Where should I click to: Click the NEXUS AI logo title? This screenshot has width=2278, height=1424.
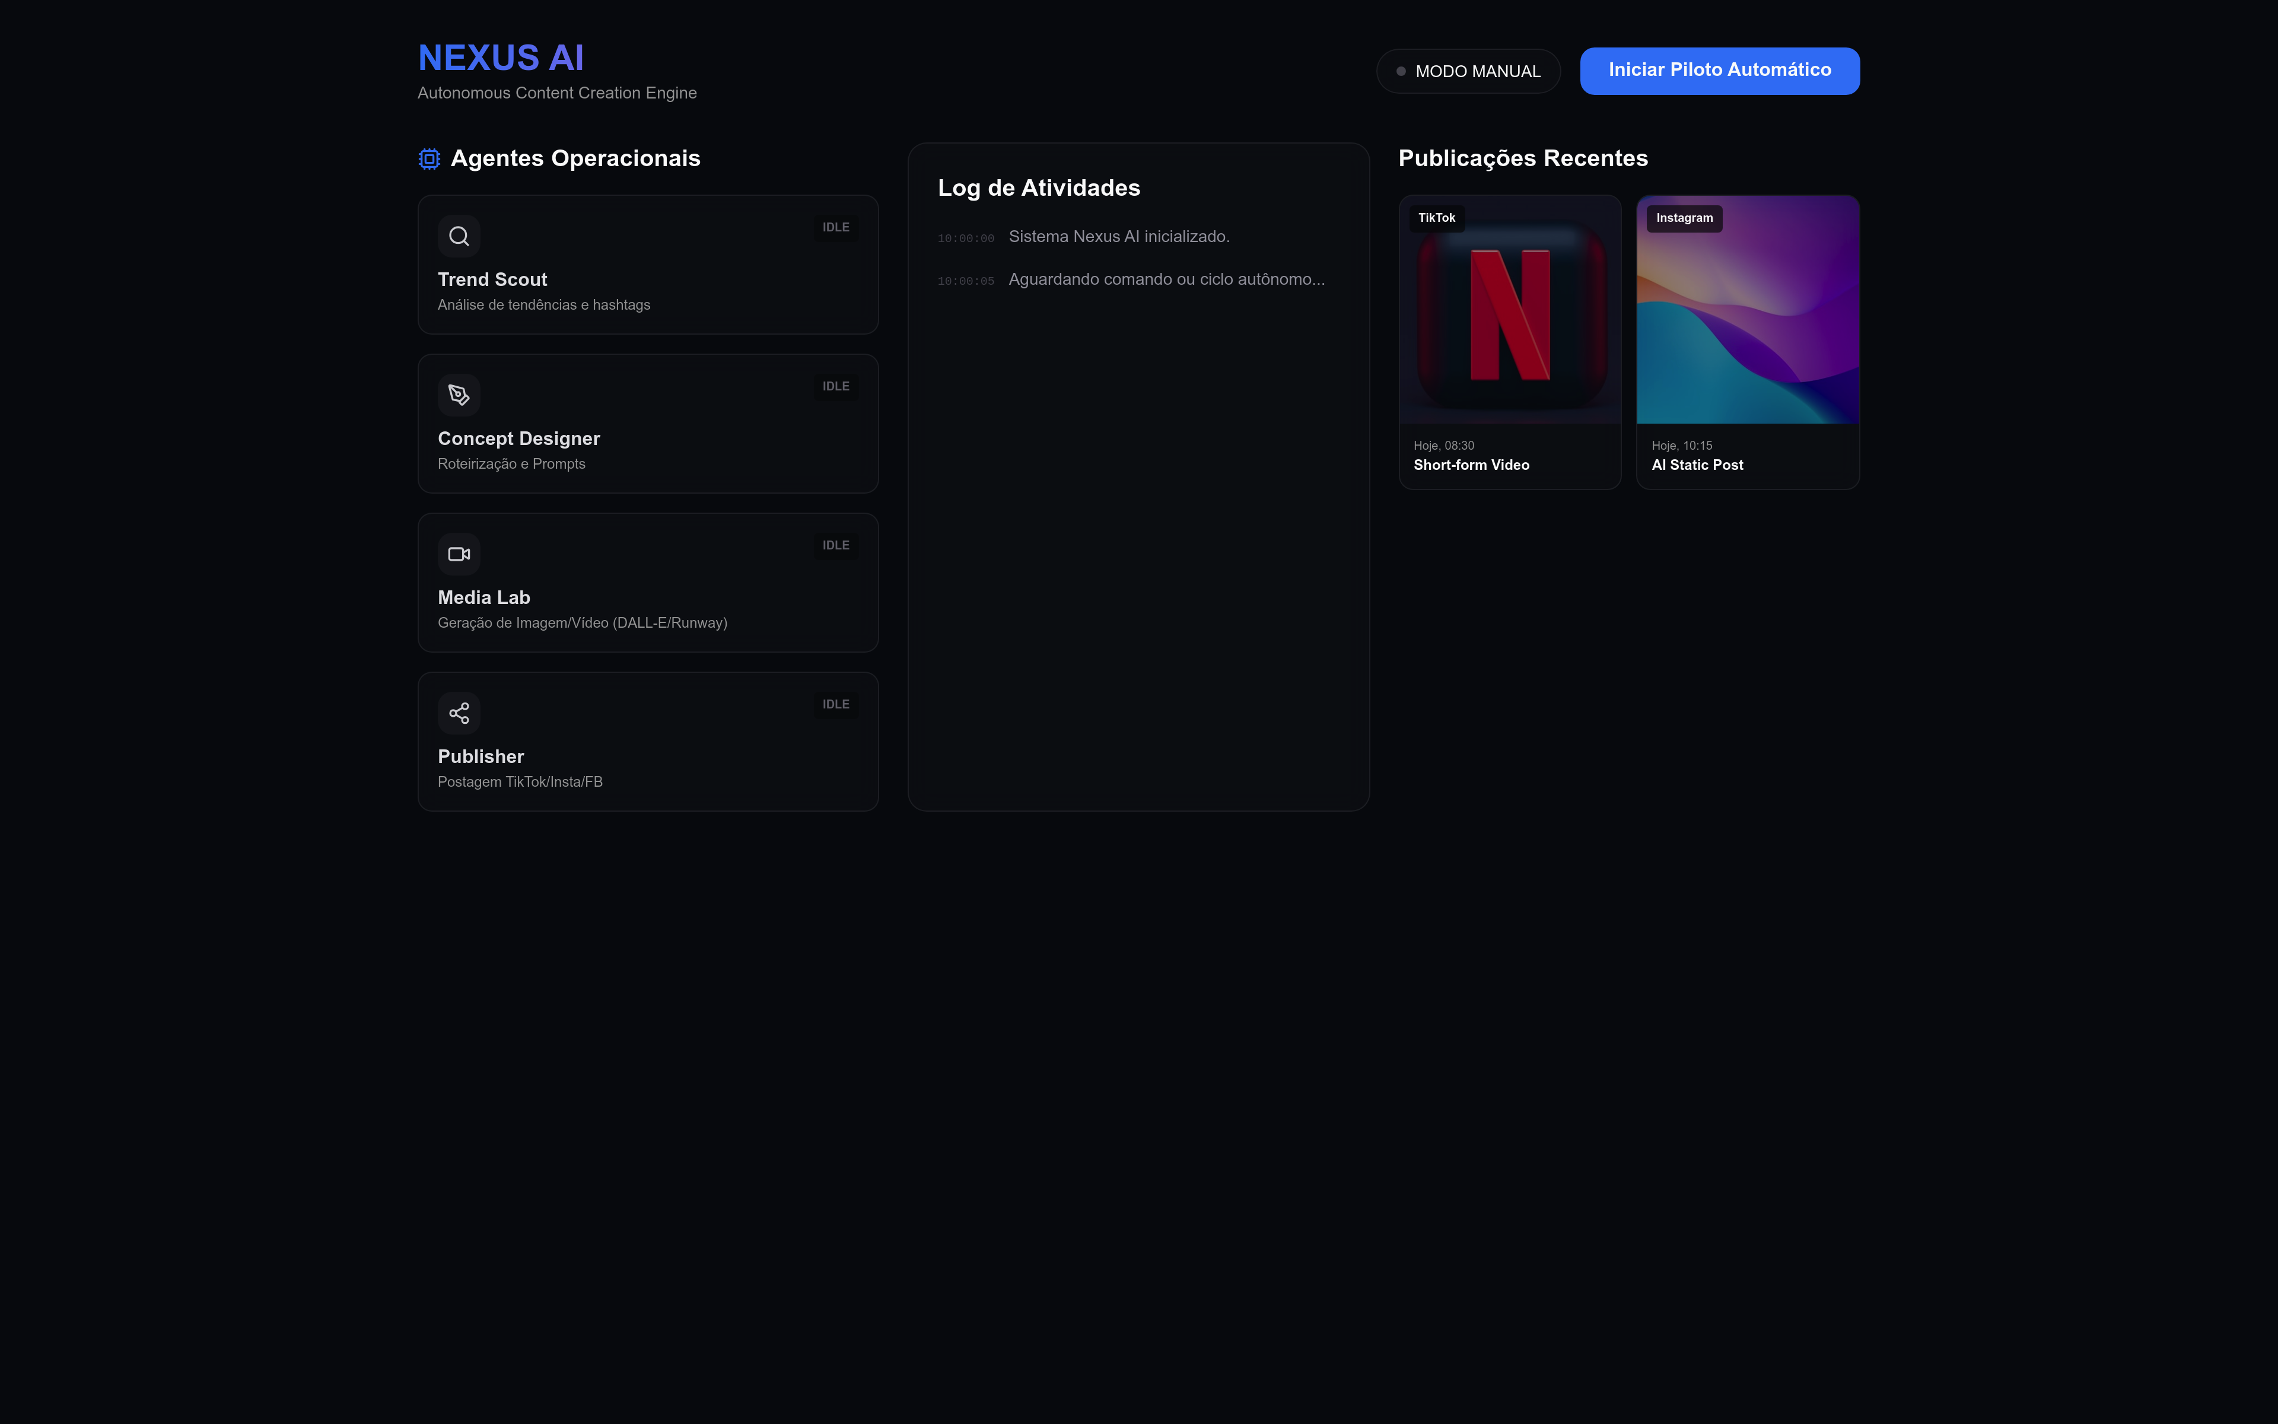point(501,58)
